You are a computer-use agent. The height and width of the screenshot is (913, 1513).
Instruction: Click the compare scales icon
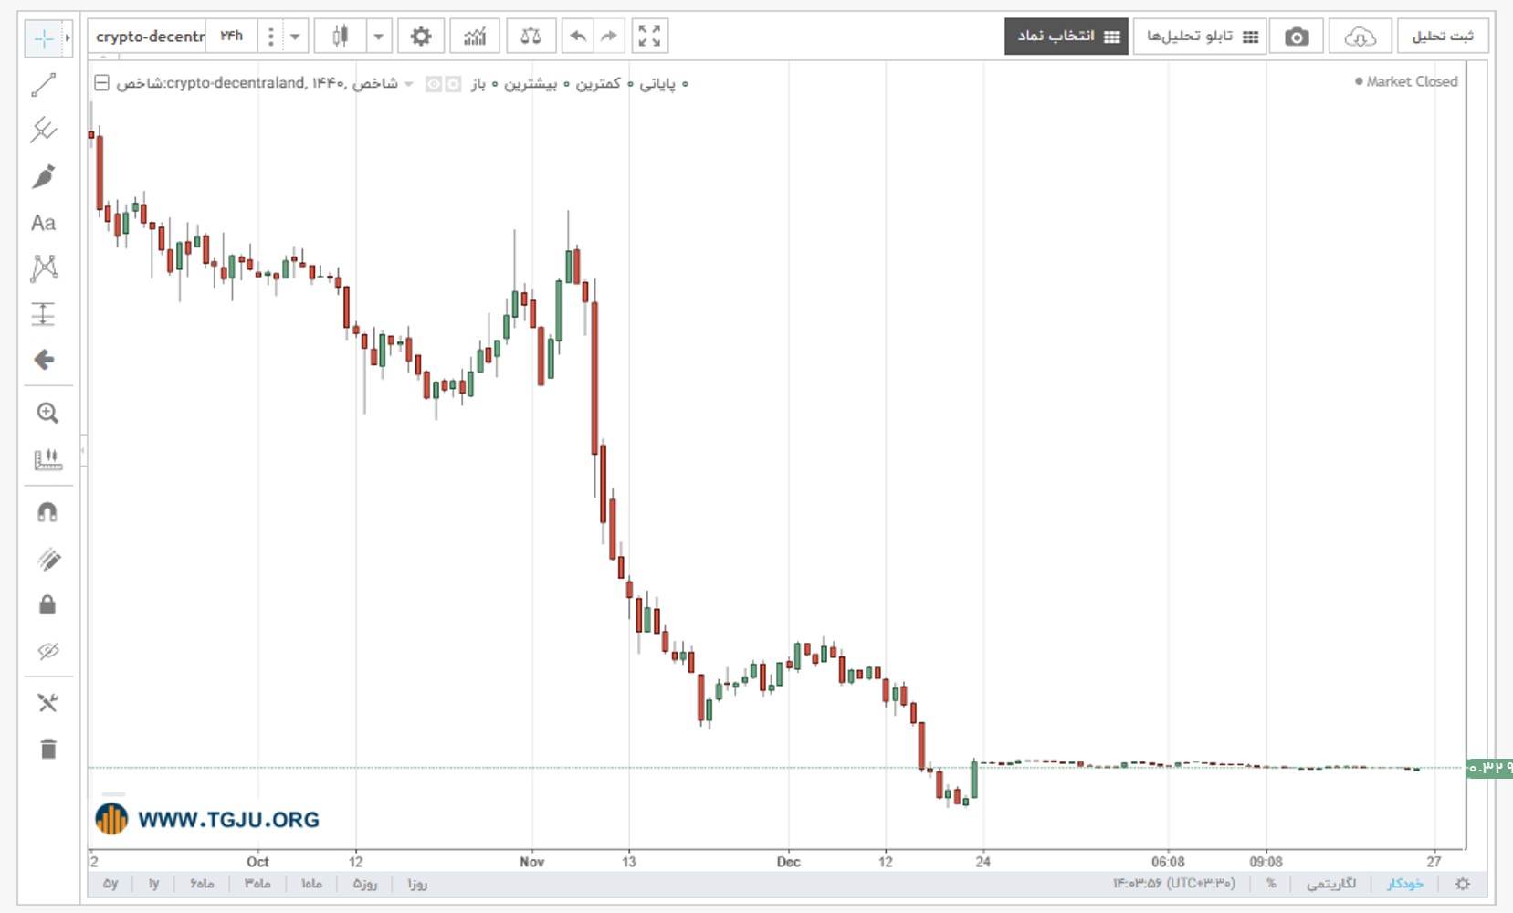pyautogui.click(x=531, y=37)
